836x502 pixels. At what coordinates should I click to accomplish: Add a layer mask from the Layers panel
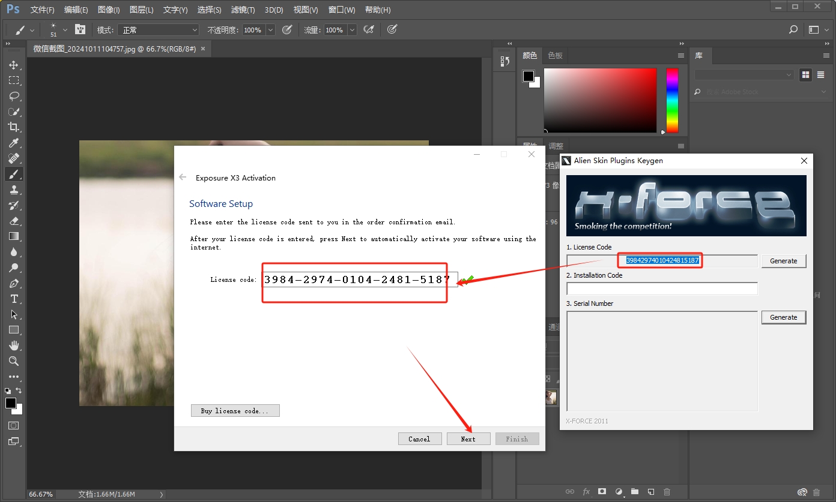[x=602, y=492]
